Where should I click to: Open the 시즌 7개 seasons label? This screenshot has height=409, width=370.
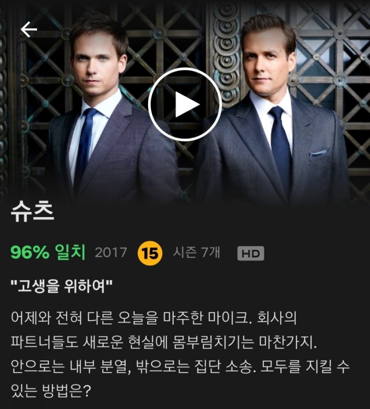coord(197,252)
